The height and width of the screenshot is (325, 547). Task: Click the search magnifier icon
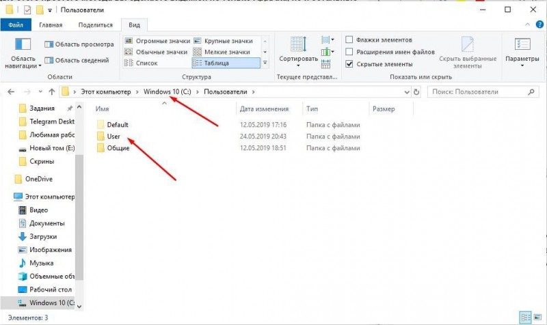coord(531,92)
